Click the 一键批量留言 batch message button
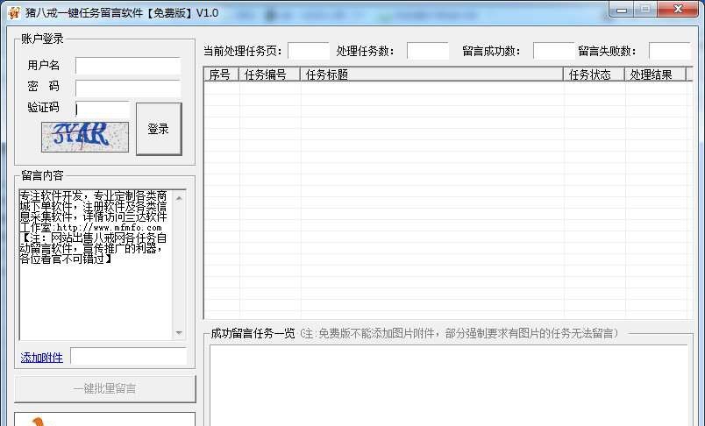The width and height of the screenshot is (705, 426). tap(105, 388)
